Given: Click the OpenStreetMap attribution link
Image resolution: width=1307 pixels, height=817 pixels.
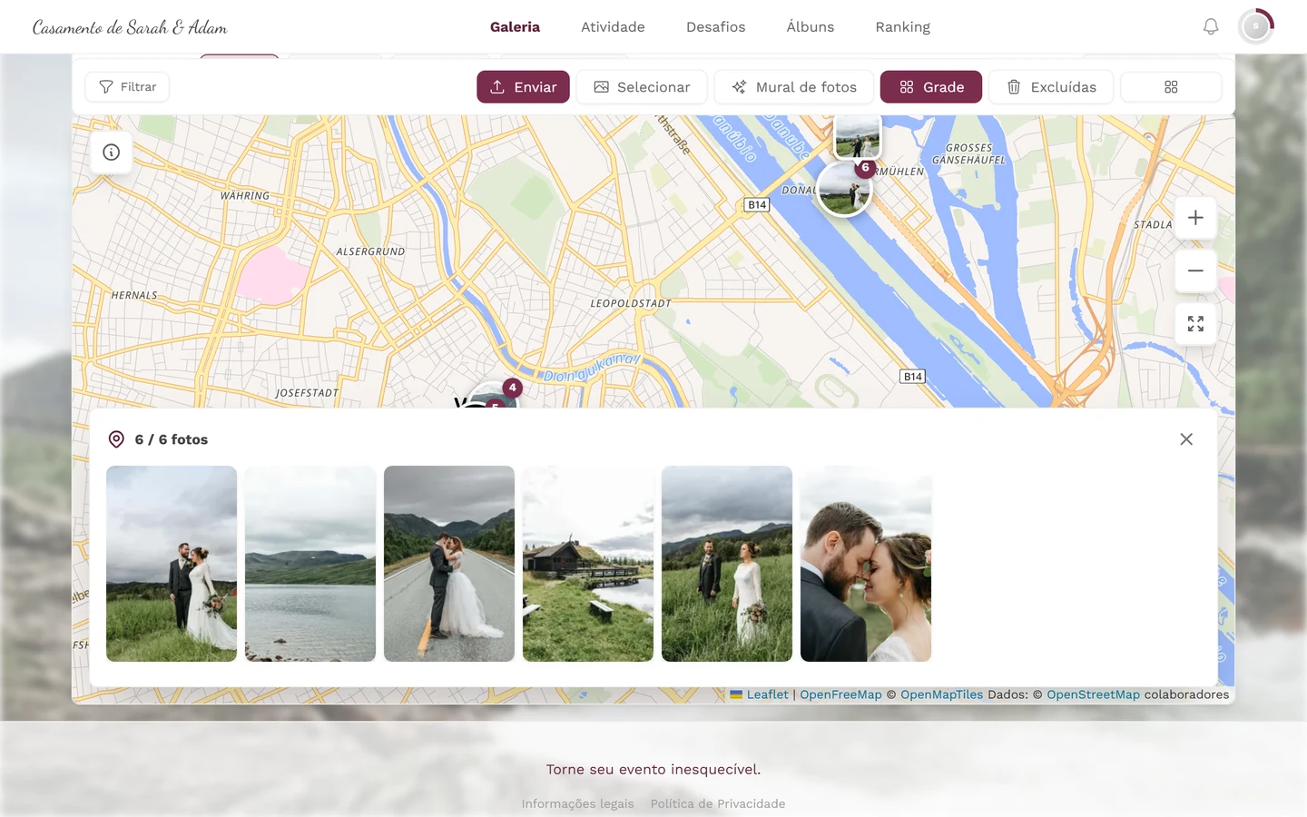Looking at the screenshot, I should [x=1093, y=694].
